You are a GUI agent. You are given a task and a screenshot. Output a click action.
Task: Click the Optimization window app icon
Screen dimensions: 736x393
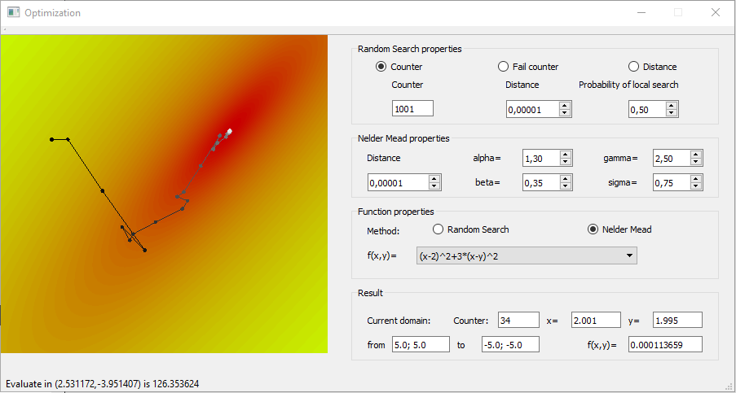[x=13, y=13]
